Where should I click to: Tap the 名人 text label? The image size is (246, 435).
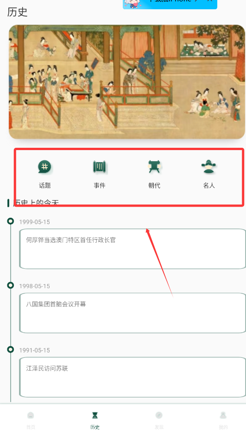(209, 185)
